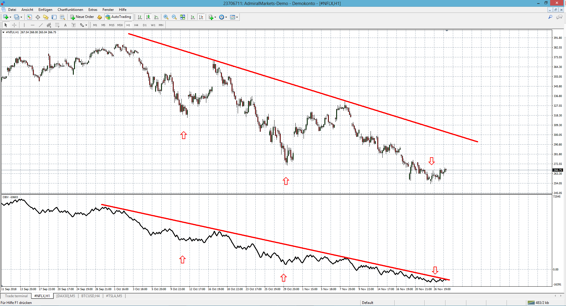Image resolution: width=566 pixels, height=306 pixels.
Task: Open the new chart dropdown arrow
Action: click(x=11, y=17)
